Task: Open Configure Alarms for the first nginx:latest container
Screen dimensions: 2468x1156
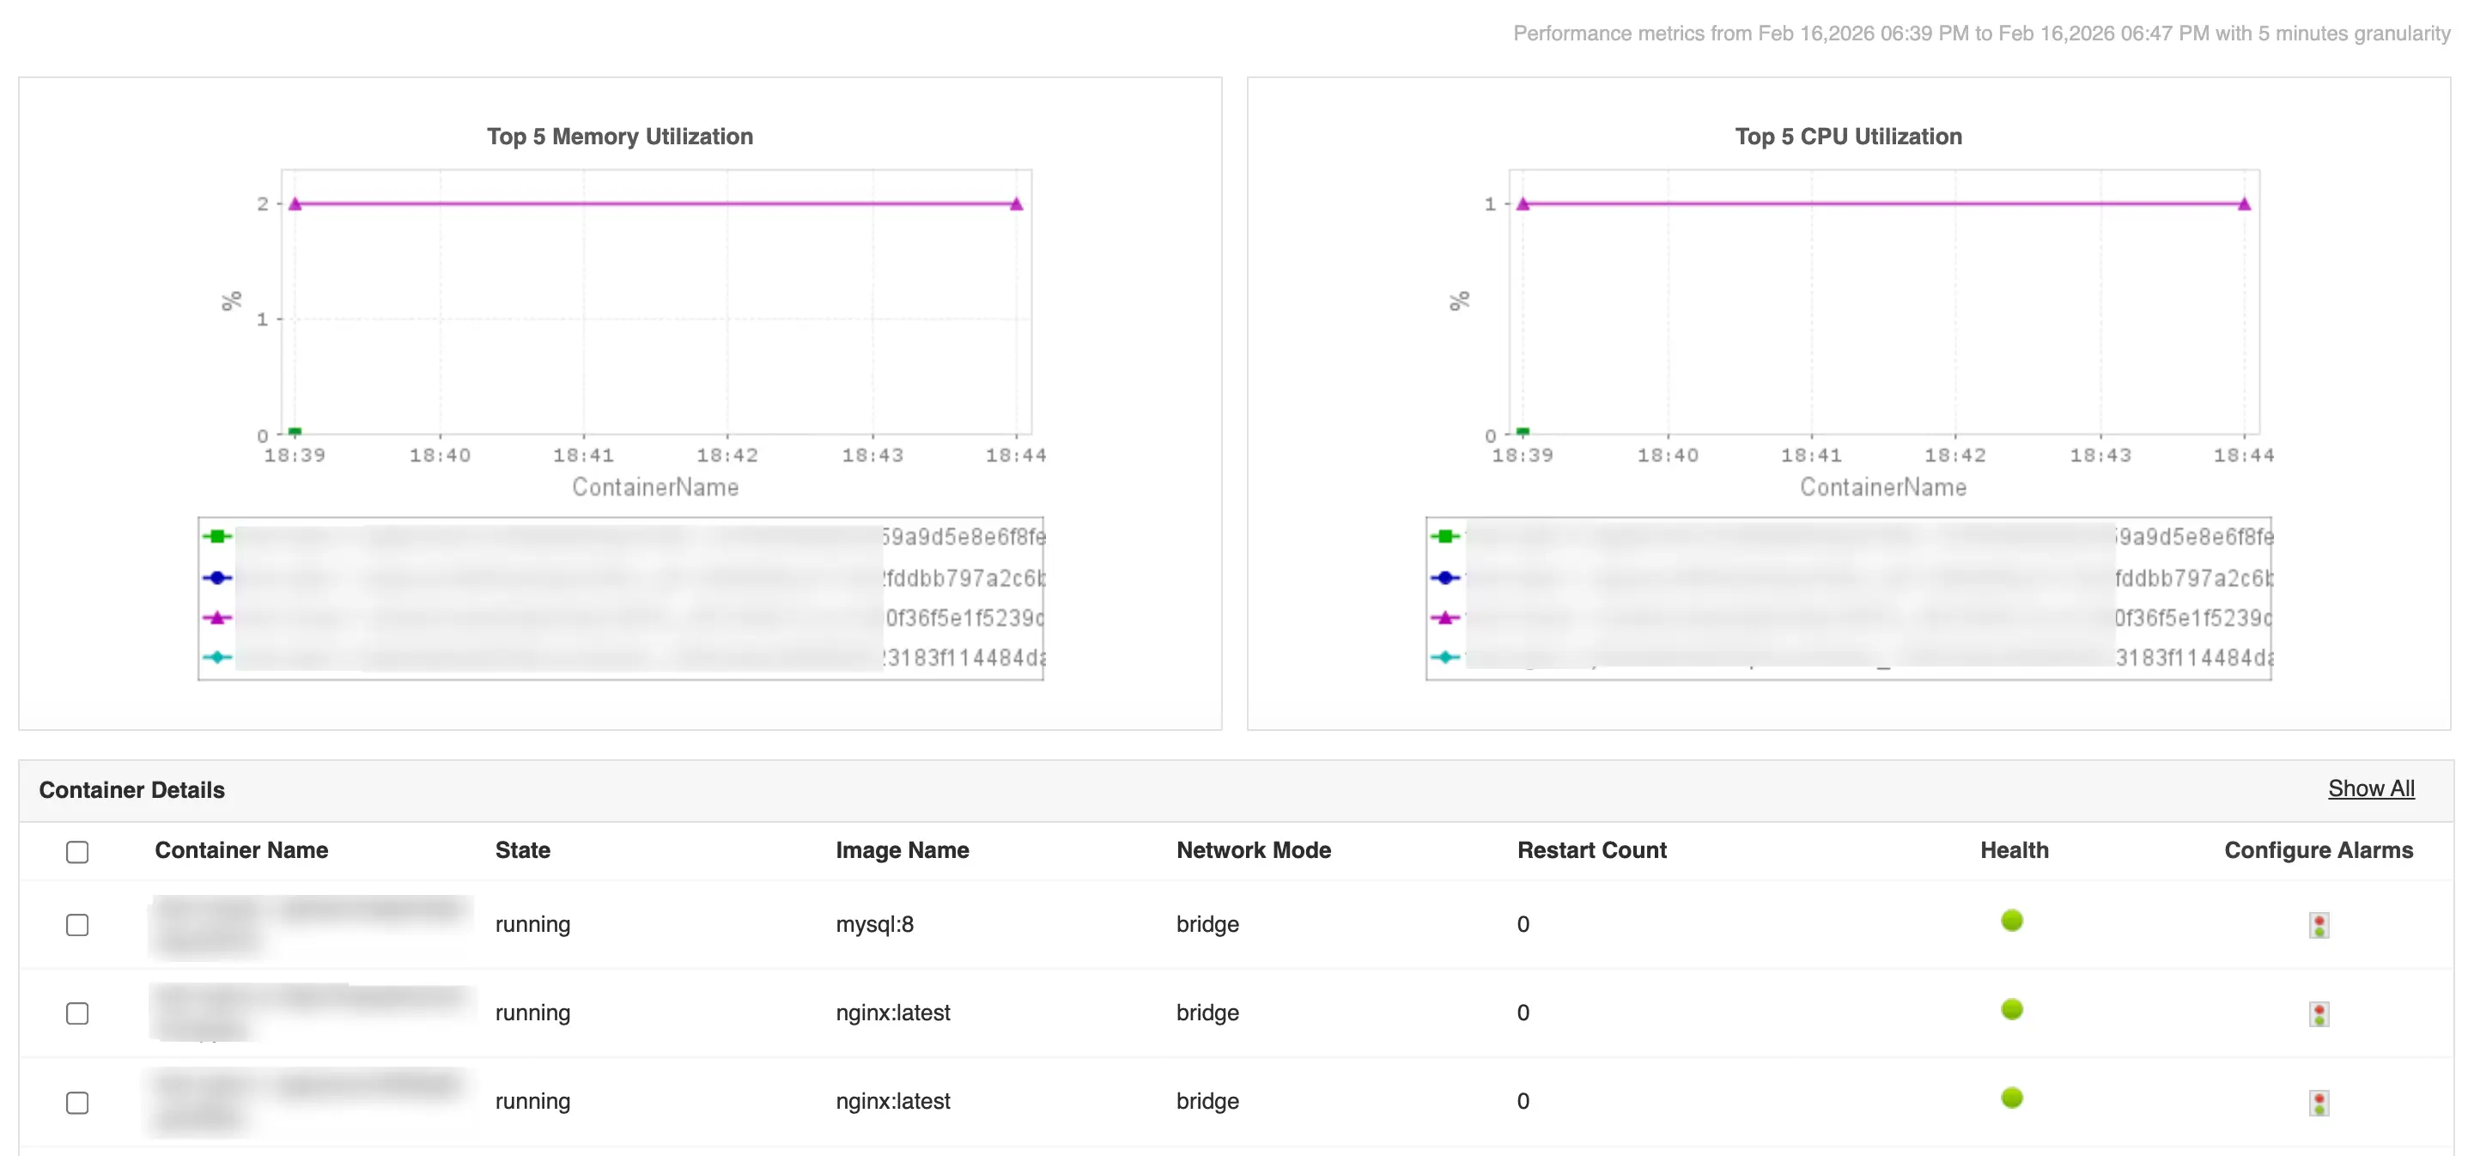Action: [x=2318, y=1013]
